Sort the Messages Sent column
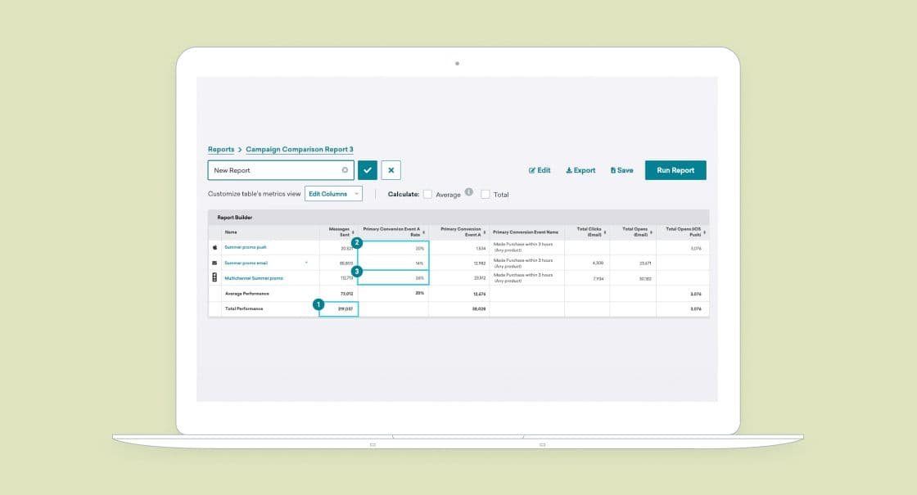 352,232
